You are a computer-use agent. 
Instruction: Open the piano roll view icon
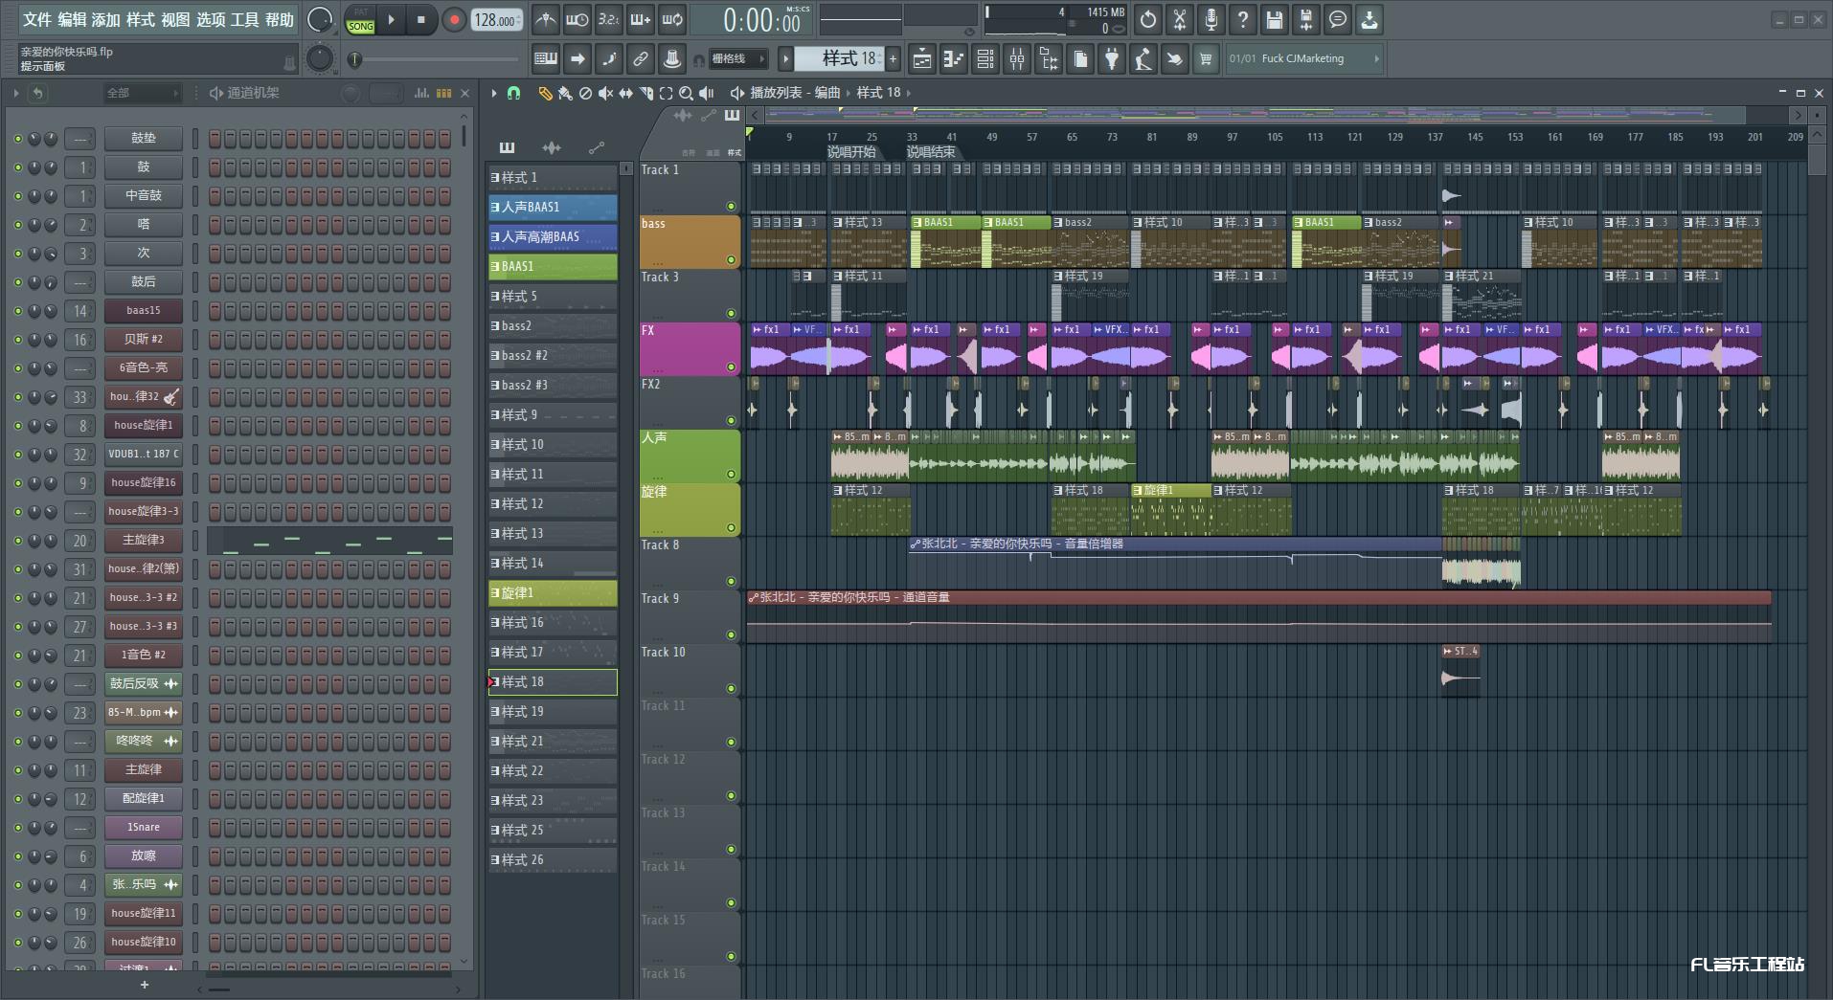pos(953,59)
